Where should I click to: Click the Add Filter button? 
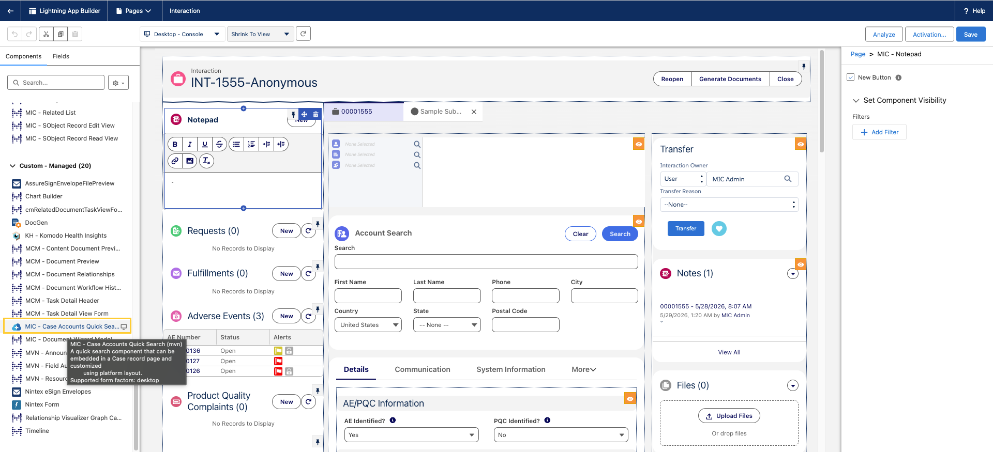point(879,132)
